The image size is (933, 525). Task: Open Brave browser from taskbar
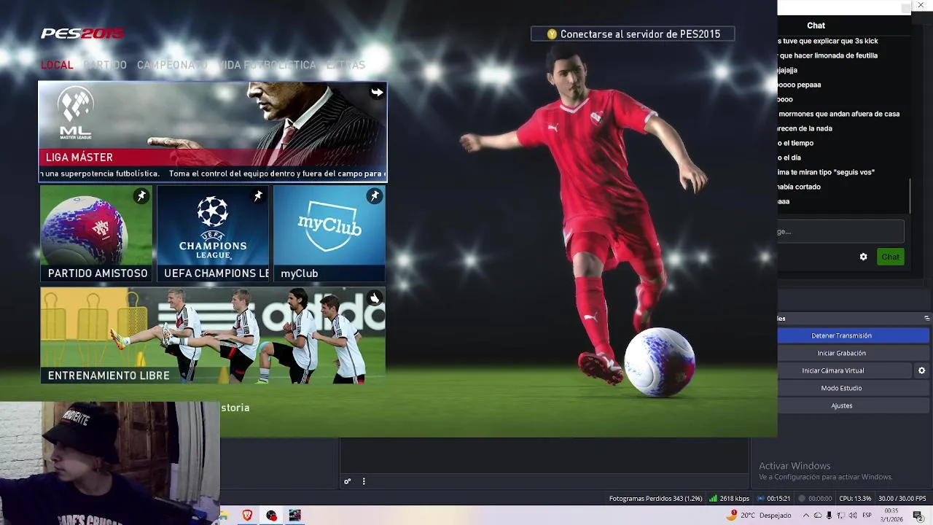pyautogui.click(x=247, y=516)
